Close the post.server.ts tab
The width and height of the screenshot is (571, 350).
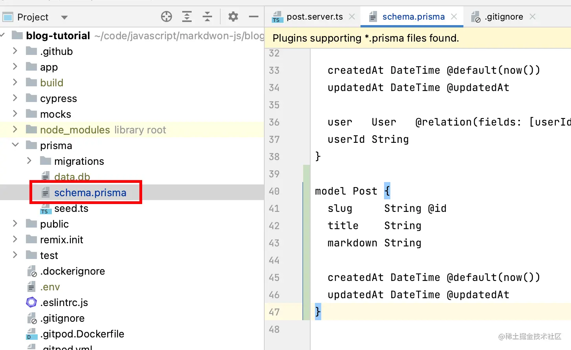(352, 16)
